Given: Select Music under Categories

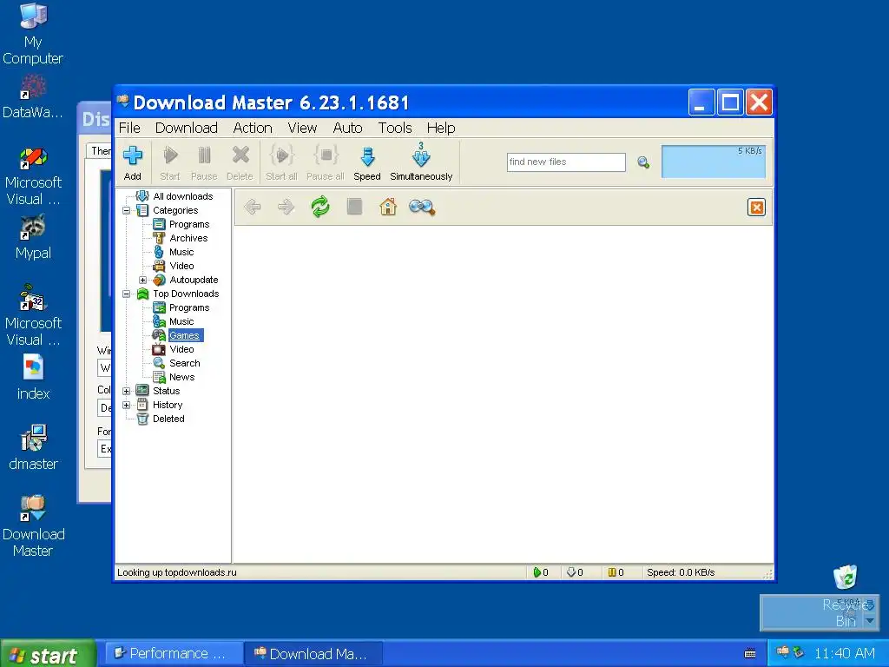Looking at the screenshot, I should tap(181, 252).
